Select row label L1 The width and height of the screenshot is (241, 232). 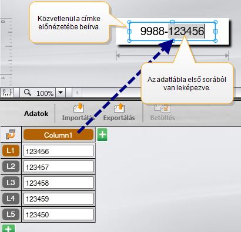(x=11, y=151)
